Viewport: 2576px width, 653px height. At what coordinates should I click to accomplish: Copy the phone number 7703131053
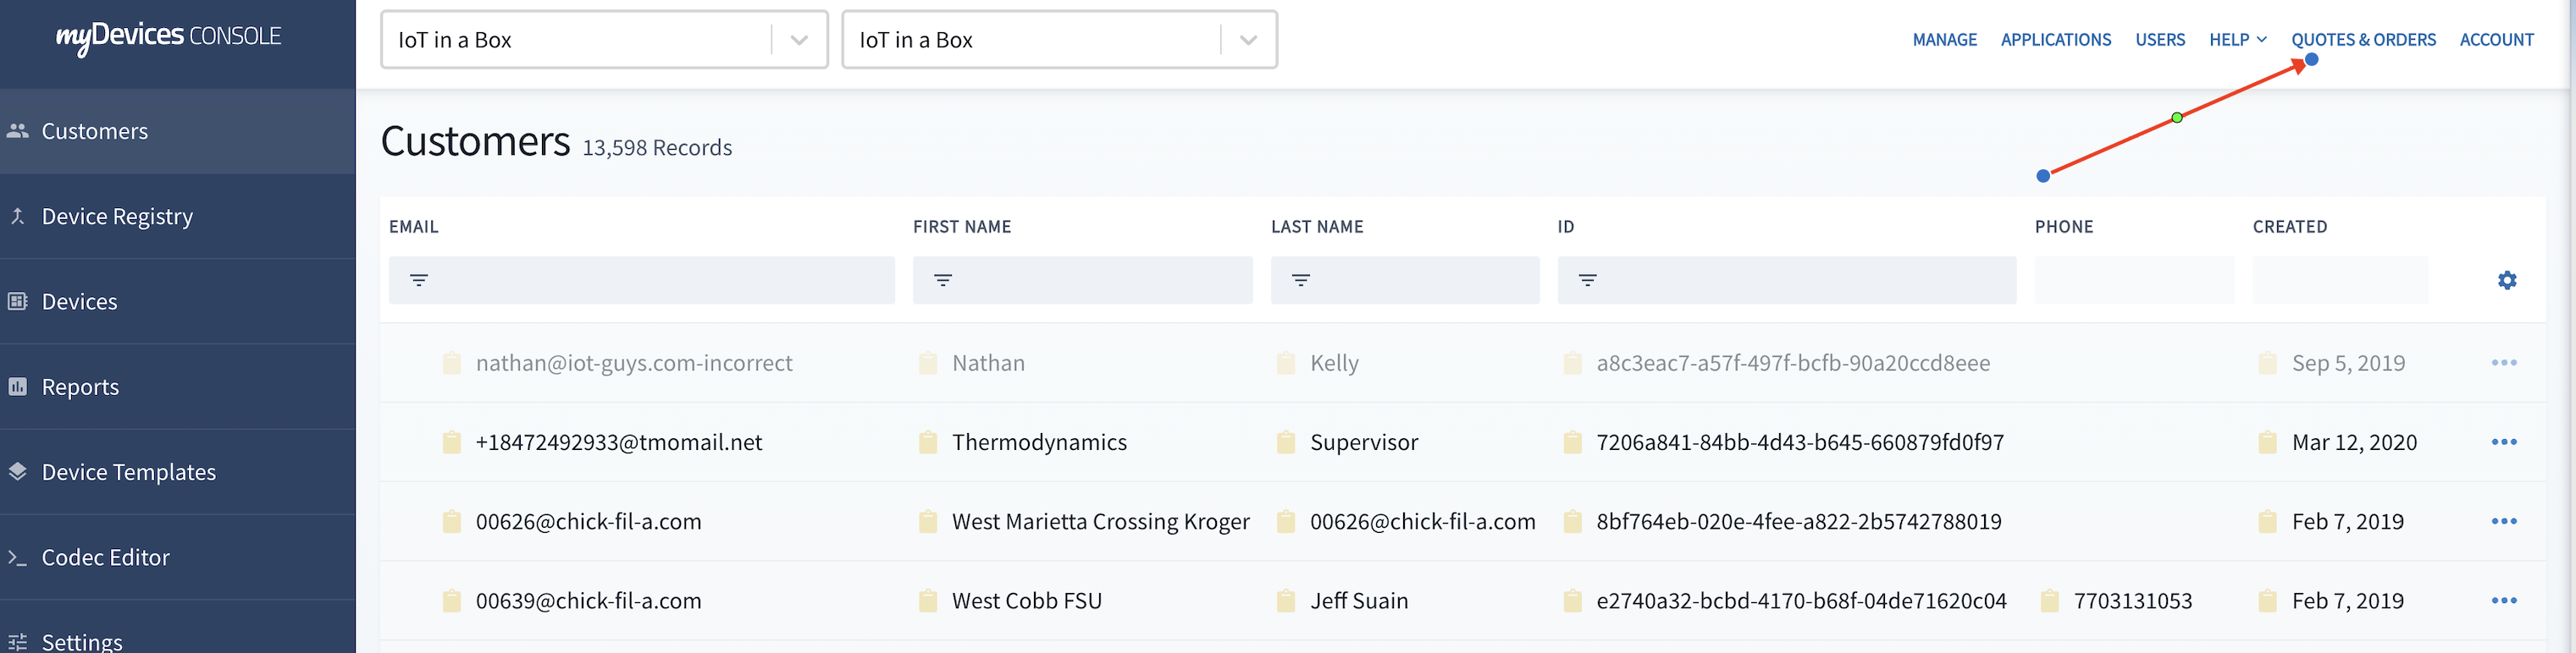pyautogui.click(x=2049, y=601)
